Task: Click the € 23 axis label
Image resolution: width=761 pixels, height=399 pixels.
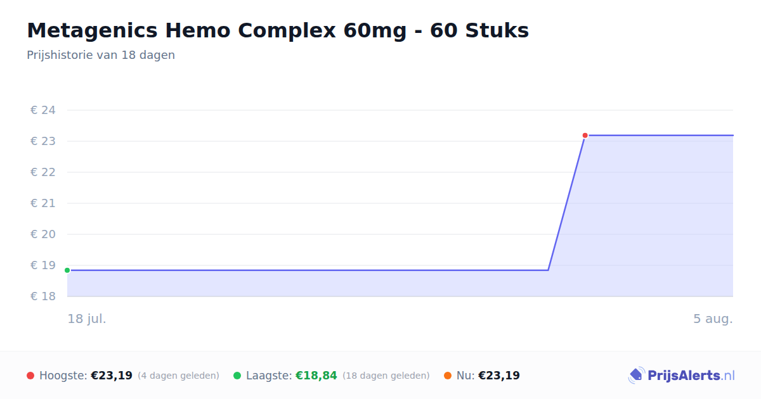Action: 43,141
